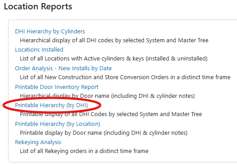Open the Printable Door Inventory Report link
The height and width of the screenshot is (165, 237).
coord(57,87)
